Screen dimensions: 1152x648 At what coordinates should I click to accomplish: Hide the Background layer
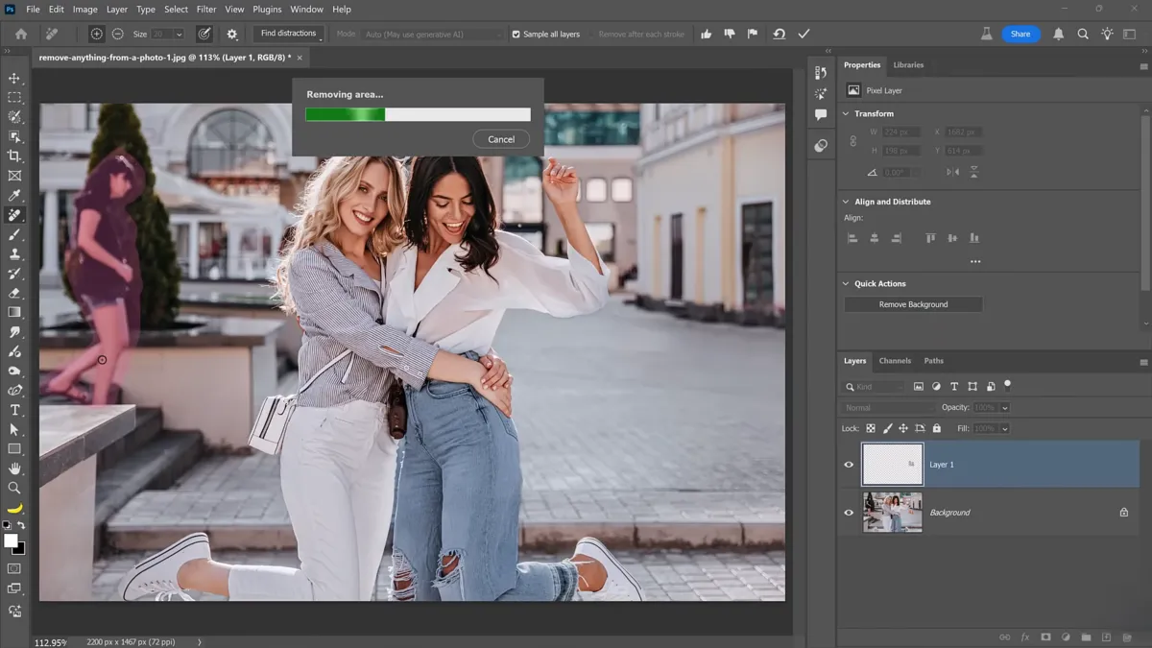[x=849, y=512]
